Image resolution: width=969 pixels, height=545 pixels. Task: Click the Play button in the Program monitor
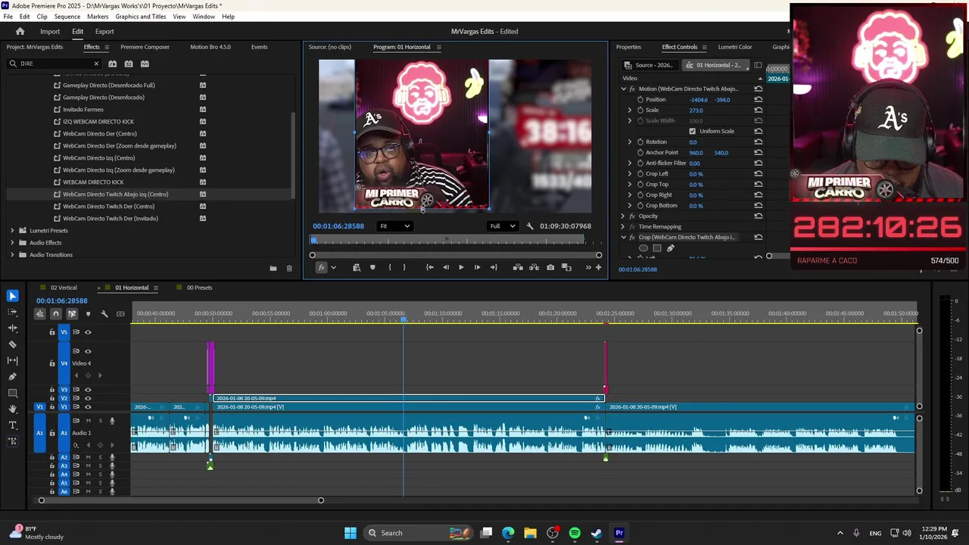pyautogui.click(x=461, y=267)
